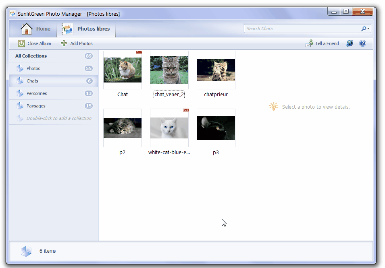Viewport: 385px width, 268px height.
Task: Click the Personnes collection cube icon
Action: tap(21, 93)
